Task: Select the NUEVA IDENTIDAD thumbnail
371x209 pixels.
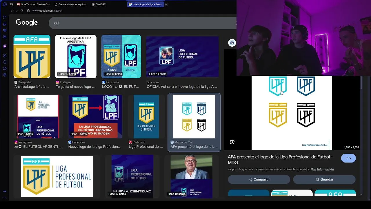Action: 132,176
